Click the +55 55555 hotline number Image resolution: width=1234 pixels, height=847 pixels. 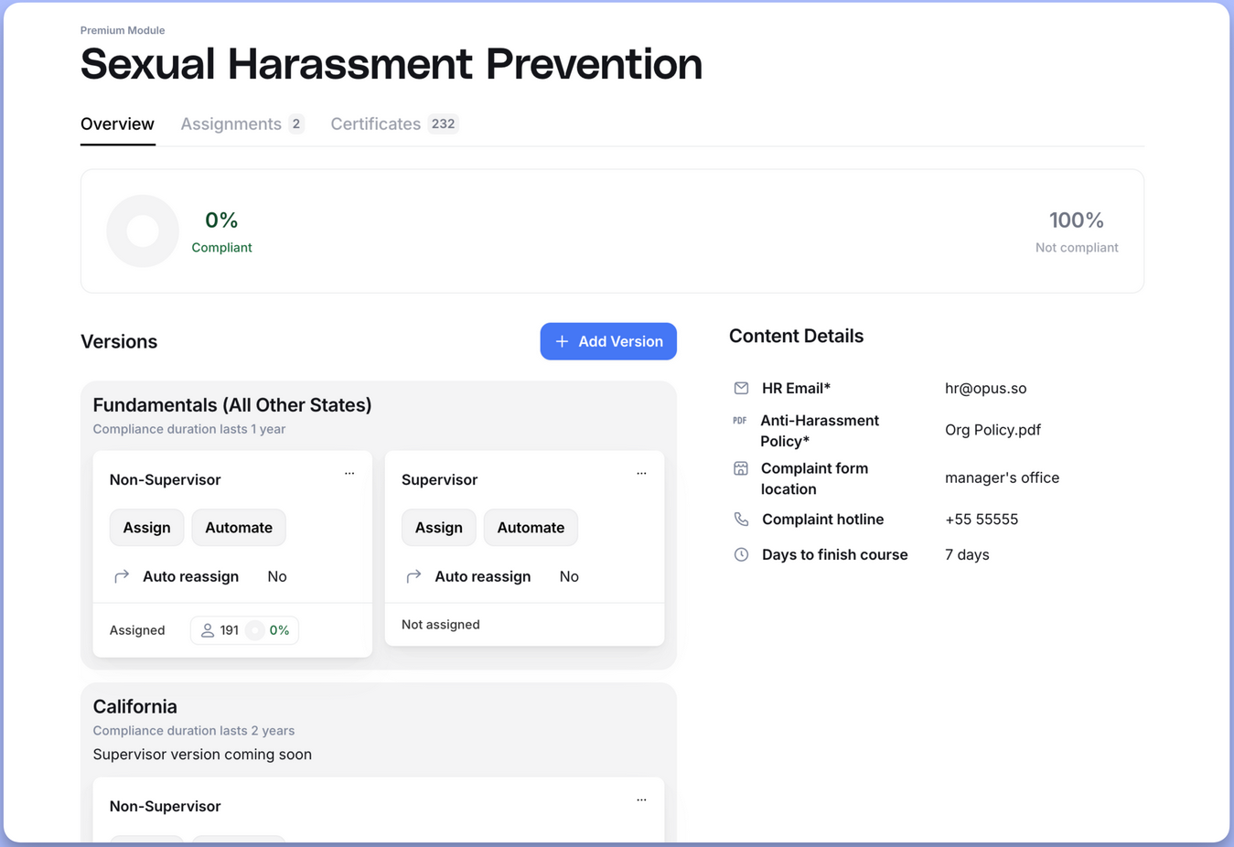(982, 520)
